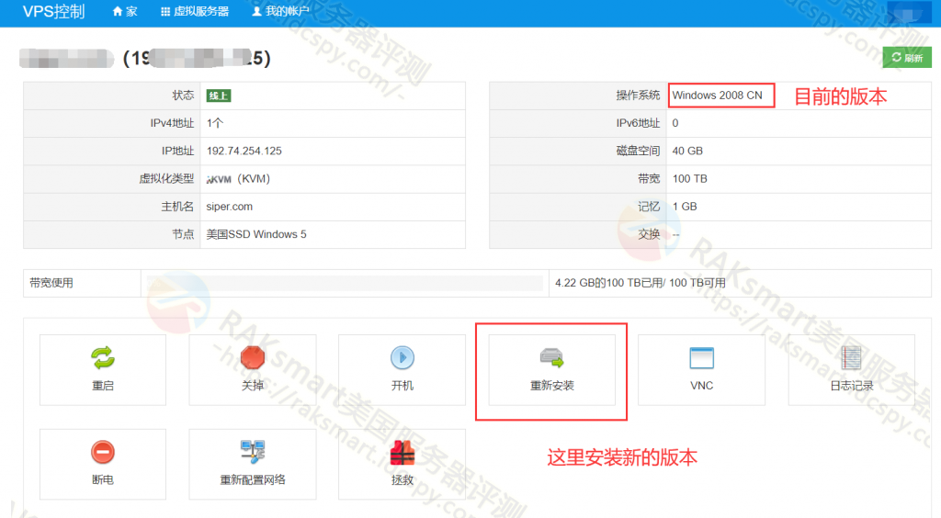Image resolution: width=941 pixels, height=518 pixels.
Task: Click the red Power Off (断电) icon
Action: tap(103, 452)
